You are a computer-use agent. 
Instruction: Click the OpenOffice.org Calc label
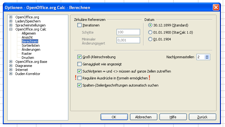point(31,29)
